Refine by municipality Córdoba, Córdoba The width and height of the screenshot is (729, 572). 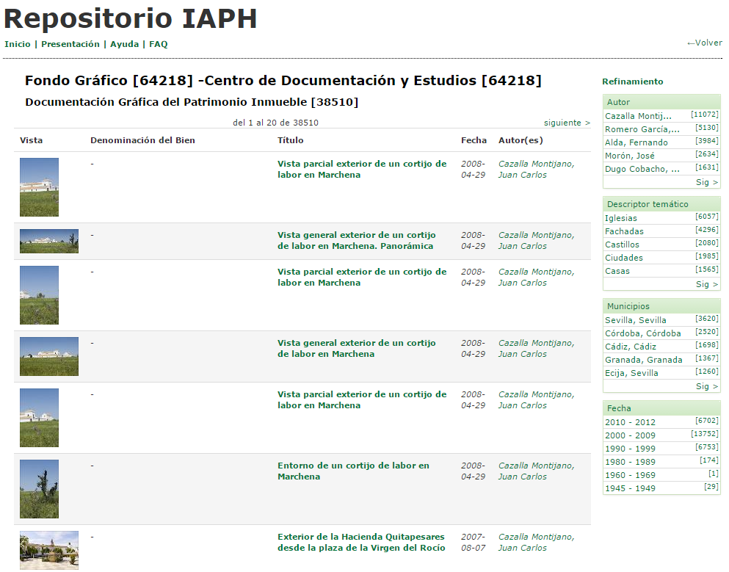(x=642, y=333)
